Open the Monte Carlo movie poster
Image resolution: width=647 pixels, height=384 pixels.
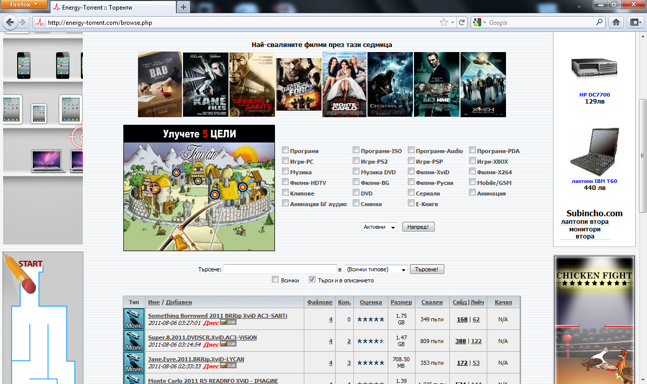[x=345, y=84]
